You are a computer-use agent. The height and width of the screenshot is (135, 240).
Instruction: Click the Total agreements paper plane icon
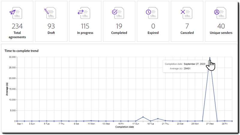[16, 13]
